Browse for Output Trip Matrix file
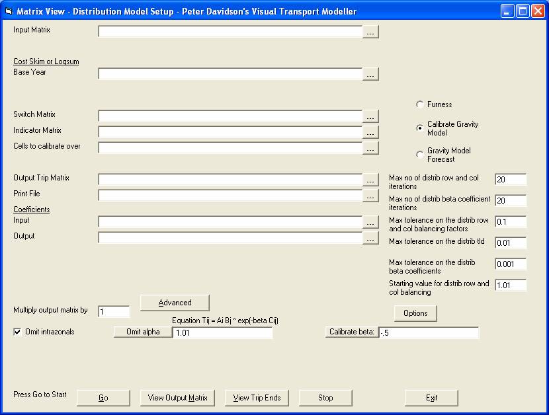The height and width of the screenshot is (415, 549). (370, 180)
